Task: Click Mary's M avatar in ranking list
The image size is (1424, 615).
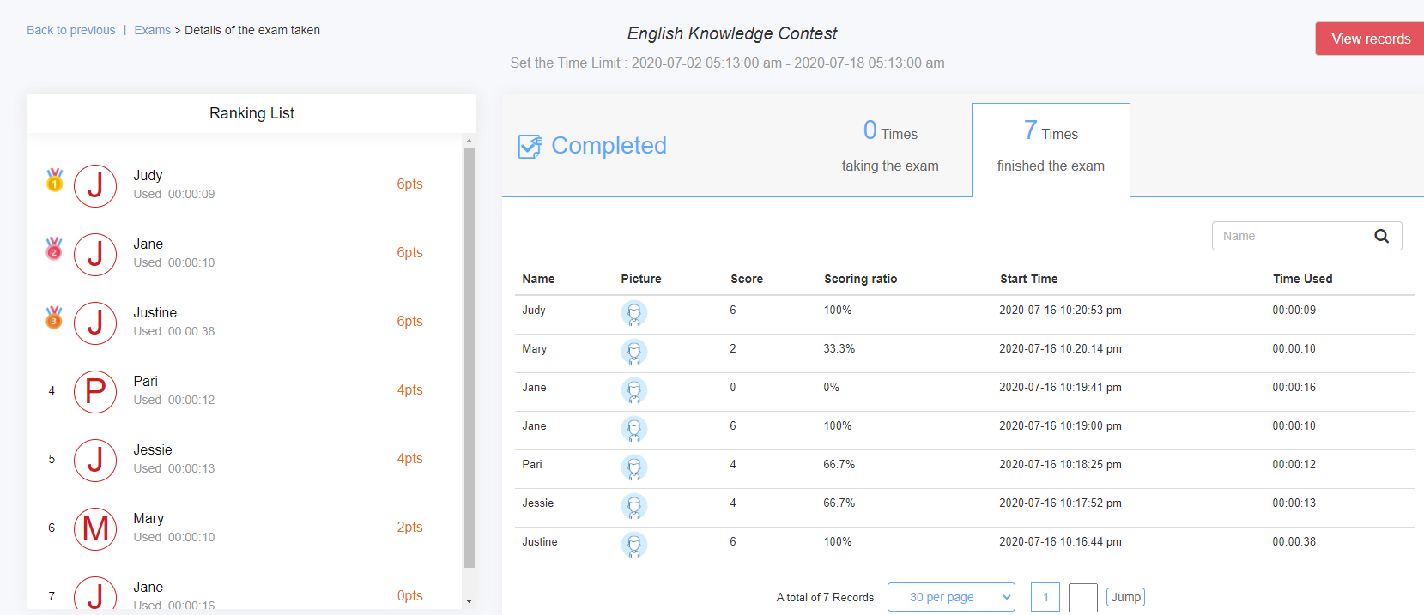Action: [95, 528]
